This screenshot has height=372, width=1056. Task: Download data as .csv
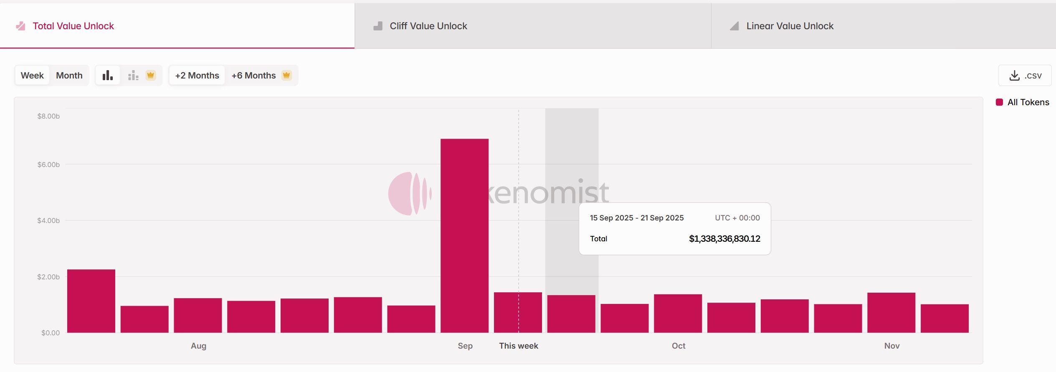click(x=1025, y=76)
